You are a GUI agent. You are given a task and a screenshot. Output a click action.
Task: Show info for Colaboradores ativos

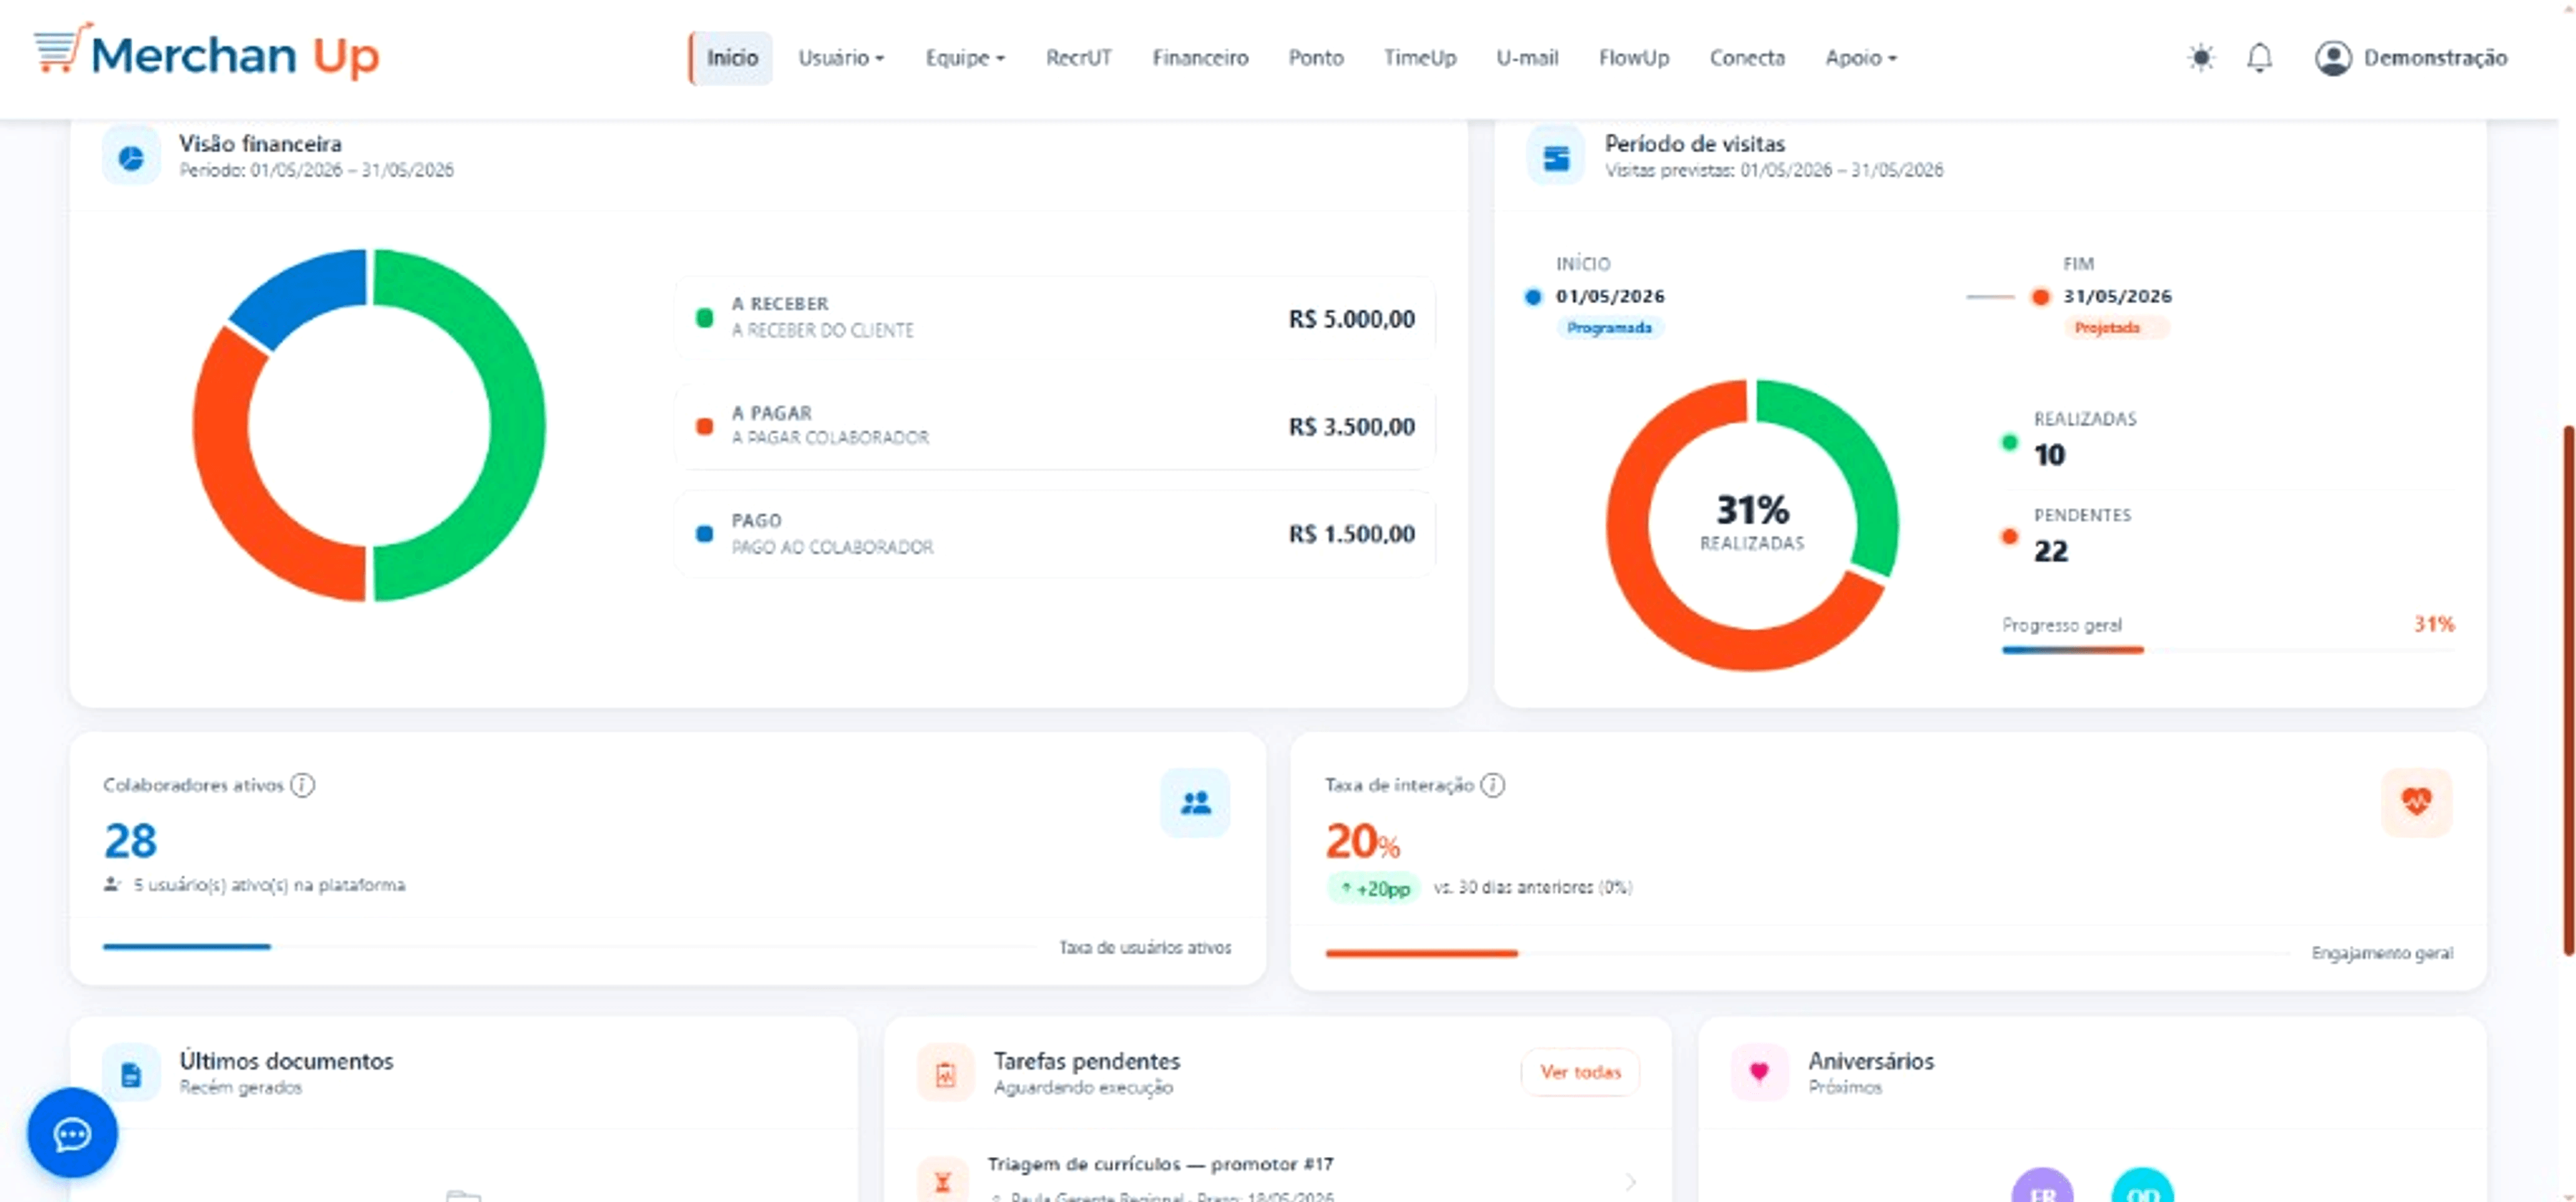click(x=302, y=785)
